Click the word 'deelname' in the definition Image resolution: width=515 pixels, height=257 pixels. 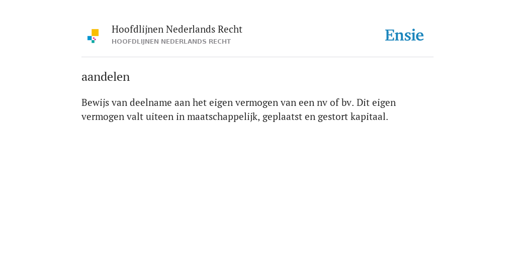[151, 102]
